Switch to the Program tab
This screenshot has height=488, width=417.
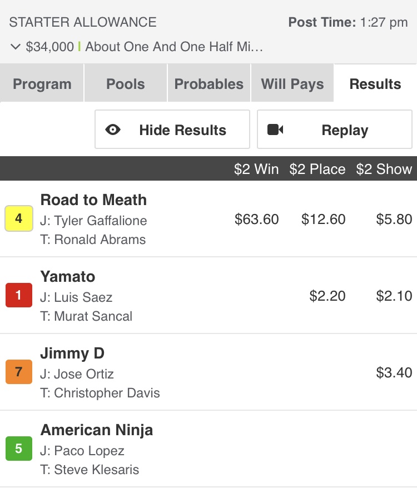coord(42,84)
